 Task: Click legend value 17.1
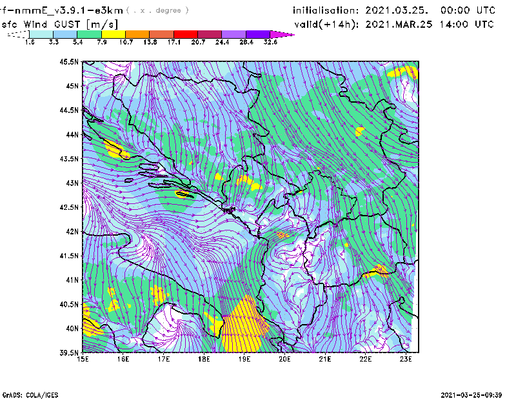click(174, 42)
